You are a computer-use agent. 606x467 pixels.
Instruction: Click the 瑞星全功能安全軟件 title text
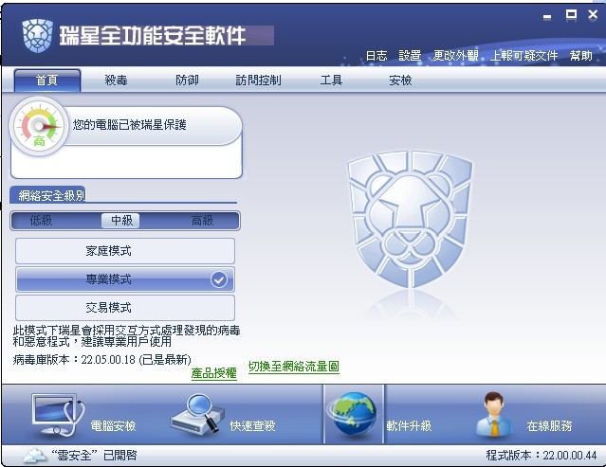click(x=153, y=35)
